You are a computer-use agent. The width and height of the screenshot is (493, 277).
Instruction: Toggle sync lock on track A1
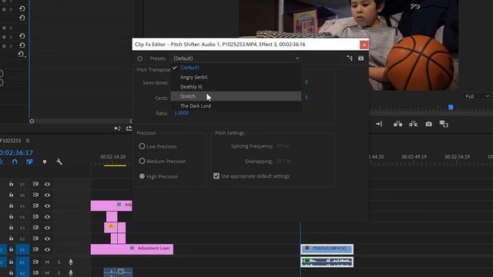(x=35, y=262)
